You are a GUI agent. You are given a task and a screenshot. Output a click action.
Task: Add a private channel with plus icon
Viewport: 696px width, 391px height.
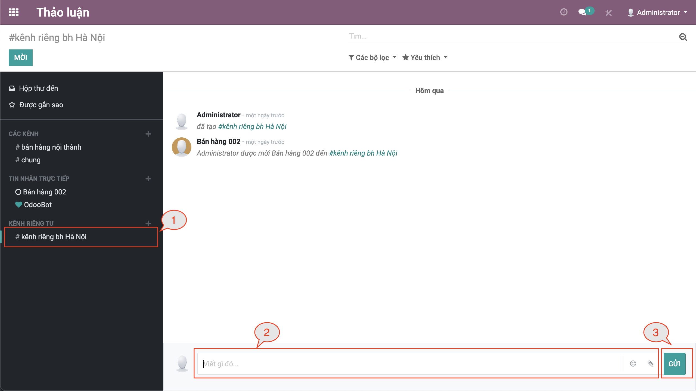click(148, 223)
